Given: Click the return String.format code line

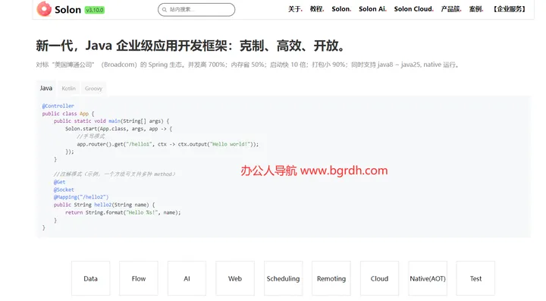Looking at the screenshot, I should pos(123,212).
